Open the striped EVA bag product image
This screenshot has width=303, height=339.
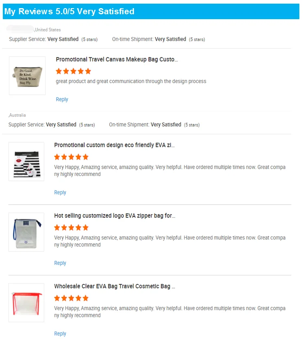point(26,161)
